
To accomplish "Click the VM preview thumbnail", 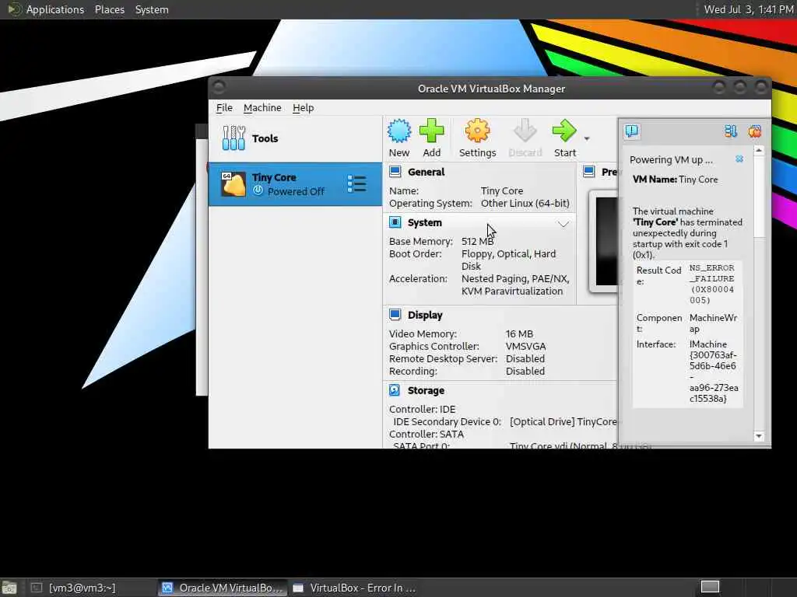I will point(603,241).
